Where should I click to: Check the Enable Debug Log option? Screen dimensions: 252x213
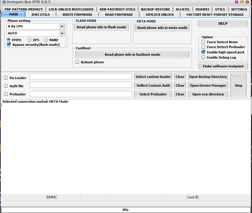click(x=203, y=57)
